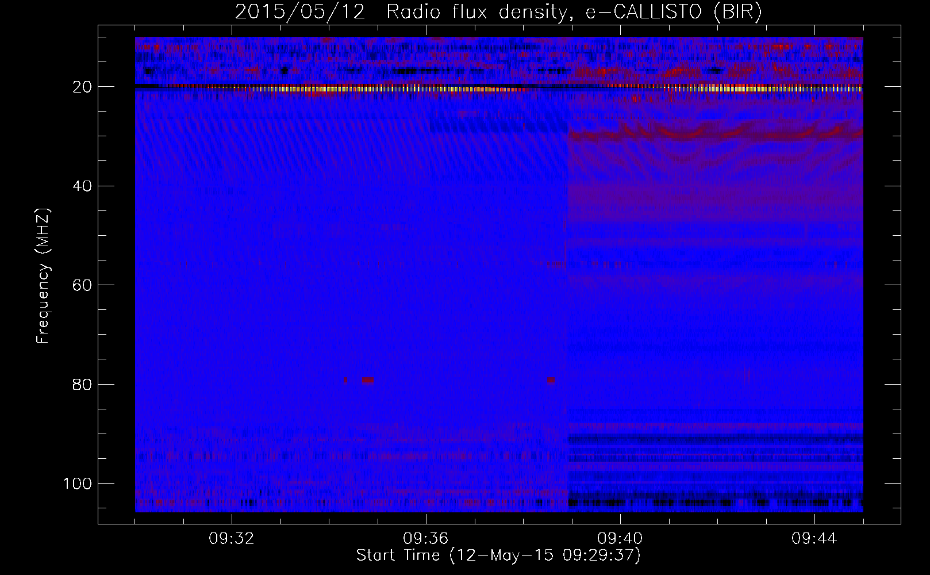Click the 'Start Time (12-May-15 09:29:37)' label
This screenshot has height=575, width=930.
pos(498,555)
